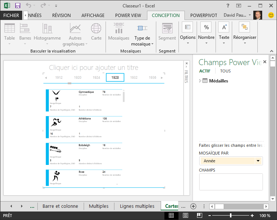
Task: Open the FICHIER tab
Action: (11, 16)
